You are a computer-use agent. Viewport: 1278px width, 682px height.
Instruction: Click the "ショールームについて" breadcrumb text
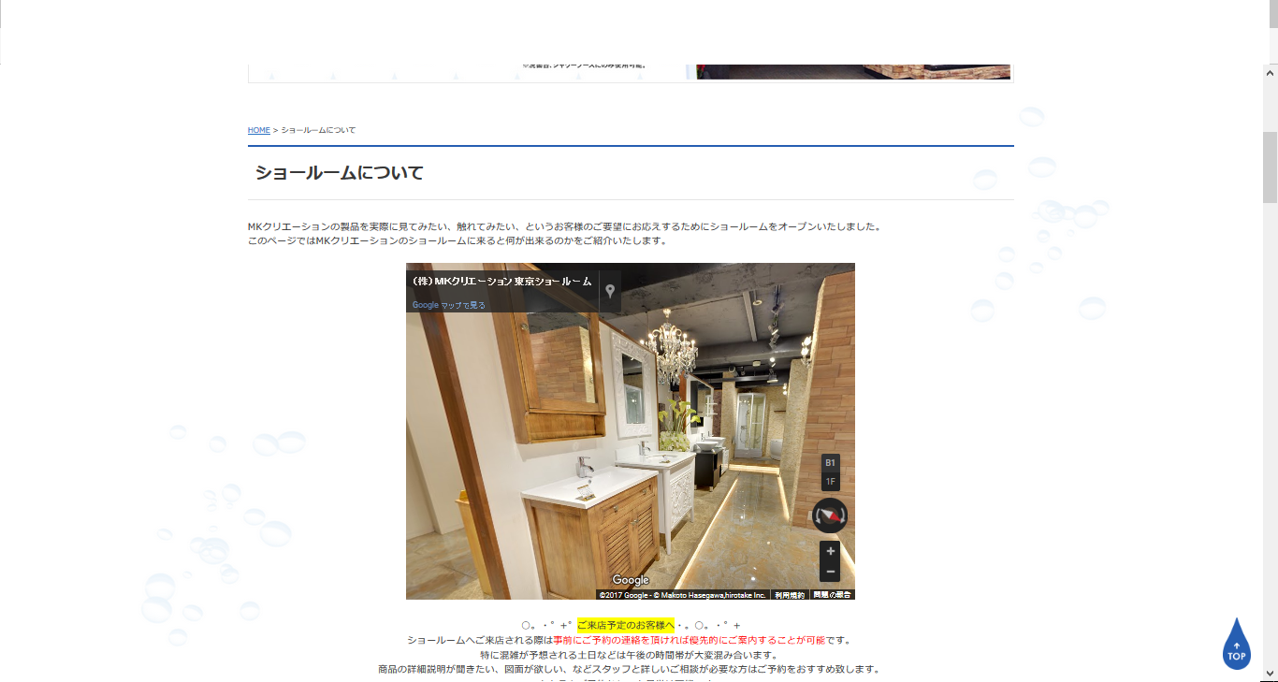click(x=318, y=130)
